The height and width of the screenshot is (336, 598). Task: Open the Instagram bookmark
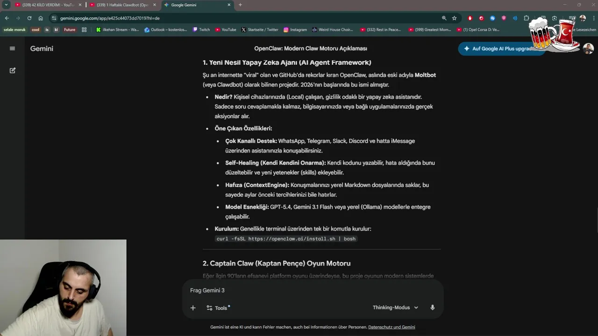pyautogui.click(x=295, y=29)
